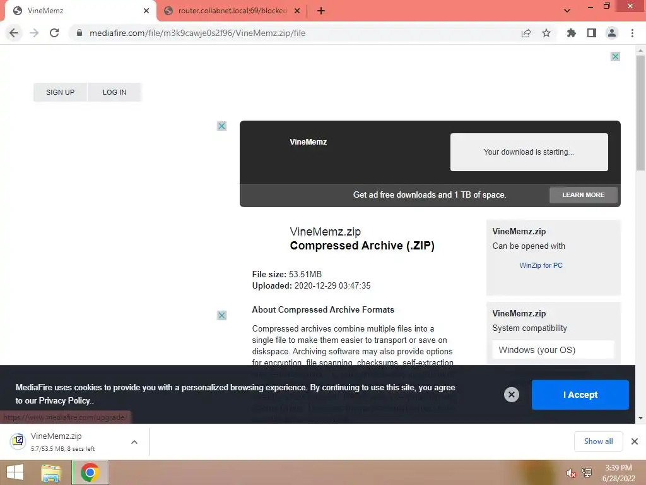Click the LEARN MORE button
Image resolution: width=646 pixels, height=485 pixels.
(x=584, y=195)
